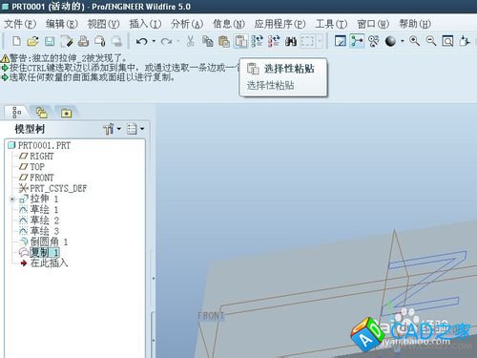
Task: Expand the 拉伸 1 feature node
Action: pos(12,200)
